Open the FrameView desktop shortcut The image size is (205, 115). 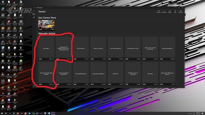tap(21, 16)
